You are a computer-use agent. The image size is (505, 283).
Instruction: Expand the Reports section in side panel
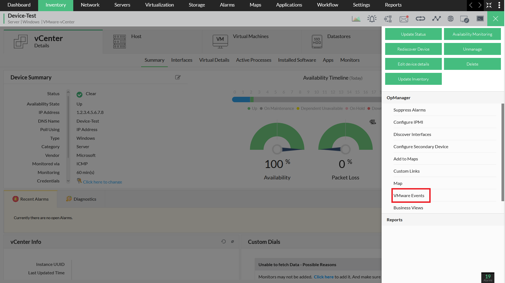coord(443,220)
